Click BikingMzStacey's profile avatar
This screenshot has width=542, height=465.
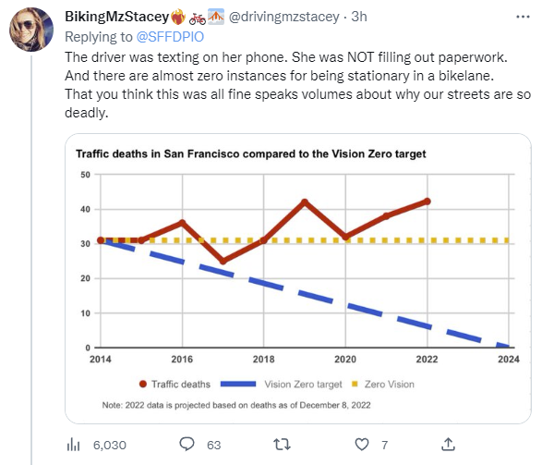tap(31, 30)
